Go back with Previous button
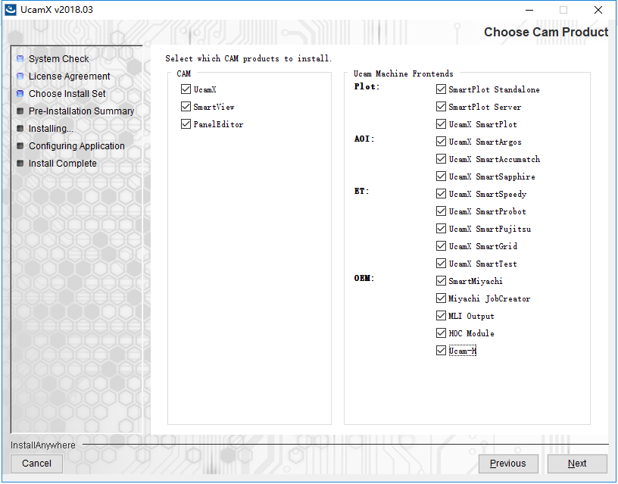 point(508,464)
